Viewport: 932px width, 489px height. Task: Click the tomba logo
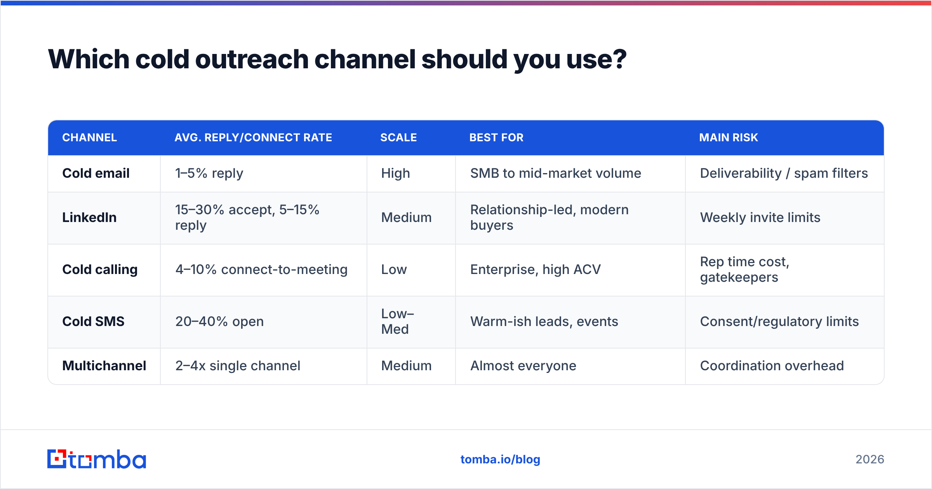tap(97, 459)
